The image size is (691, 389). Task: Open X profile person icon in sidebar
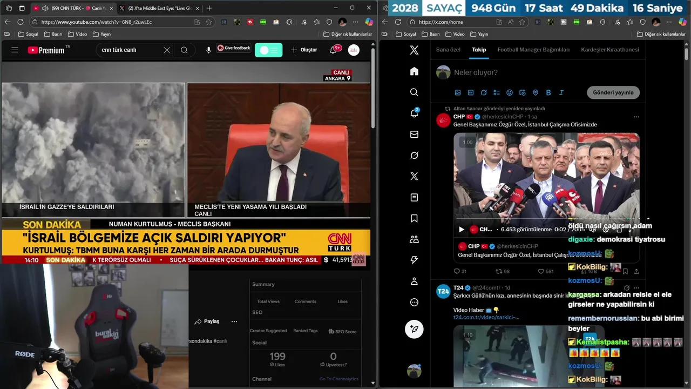pyautogui.click(x=414, y=281)
